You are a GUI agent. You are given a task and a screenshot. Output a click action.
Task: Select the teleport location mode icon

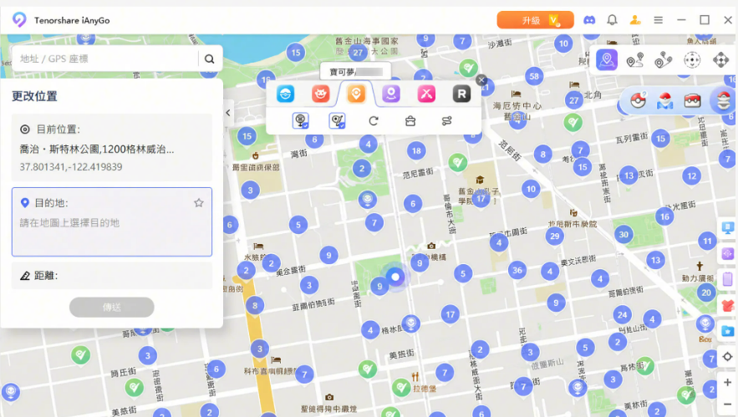tap(607, 60)
